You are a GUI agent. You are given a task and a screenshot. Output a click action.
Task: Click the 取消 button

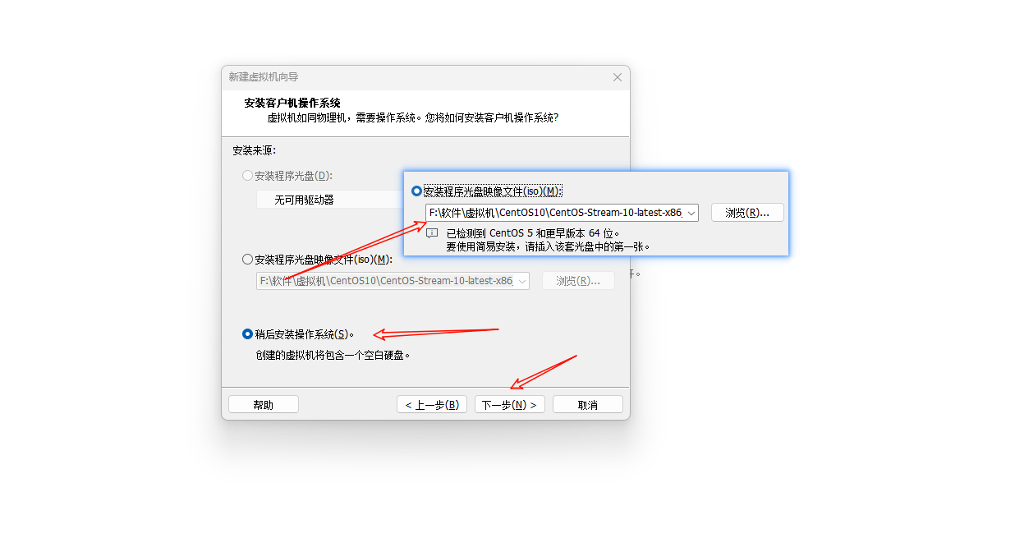tap(588, 405)
